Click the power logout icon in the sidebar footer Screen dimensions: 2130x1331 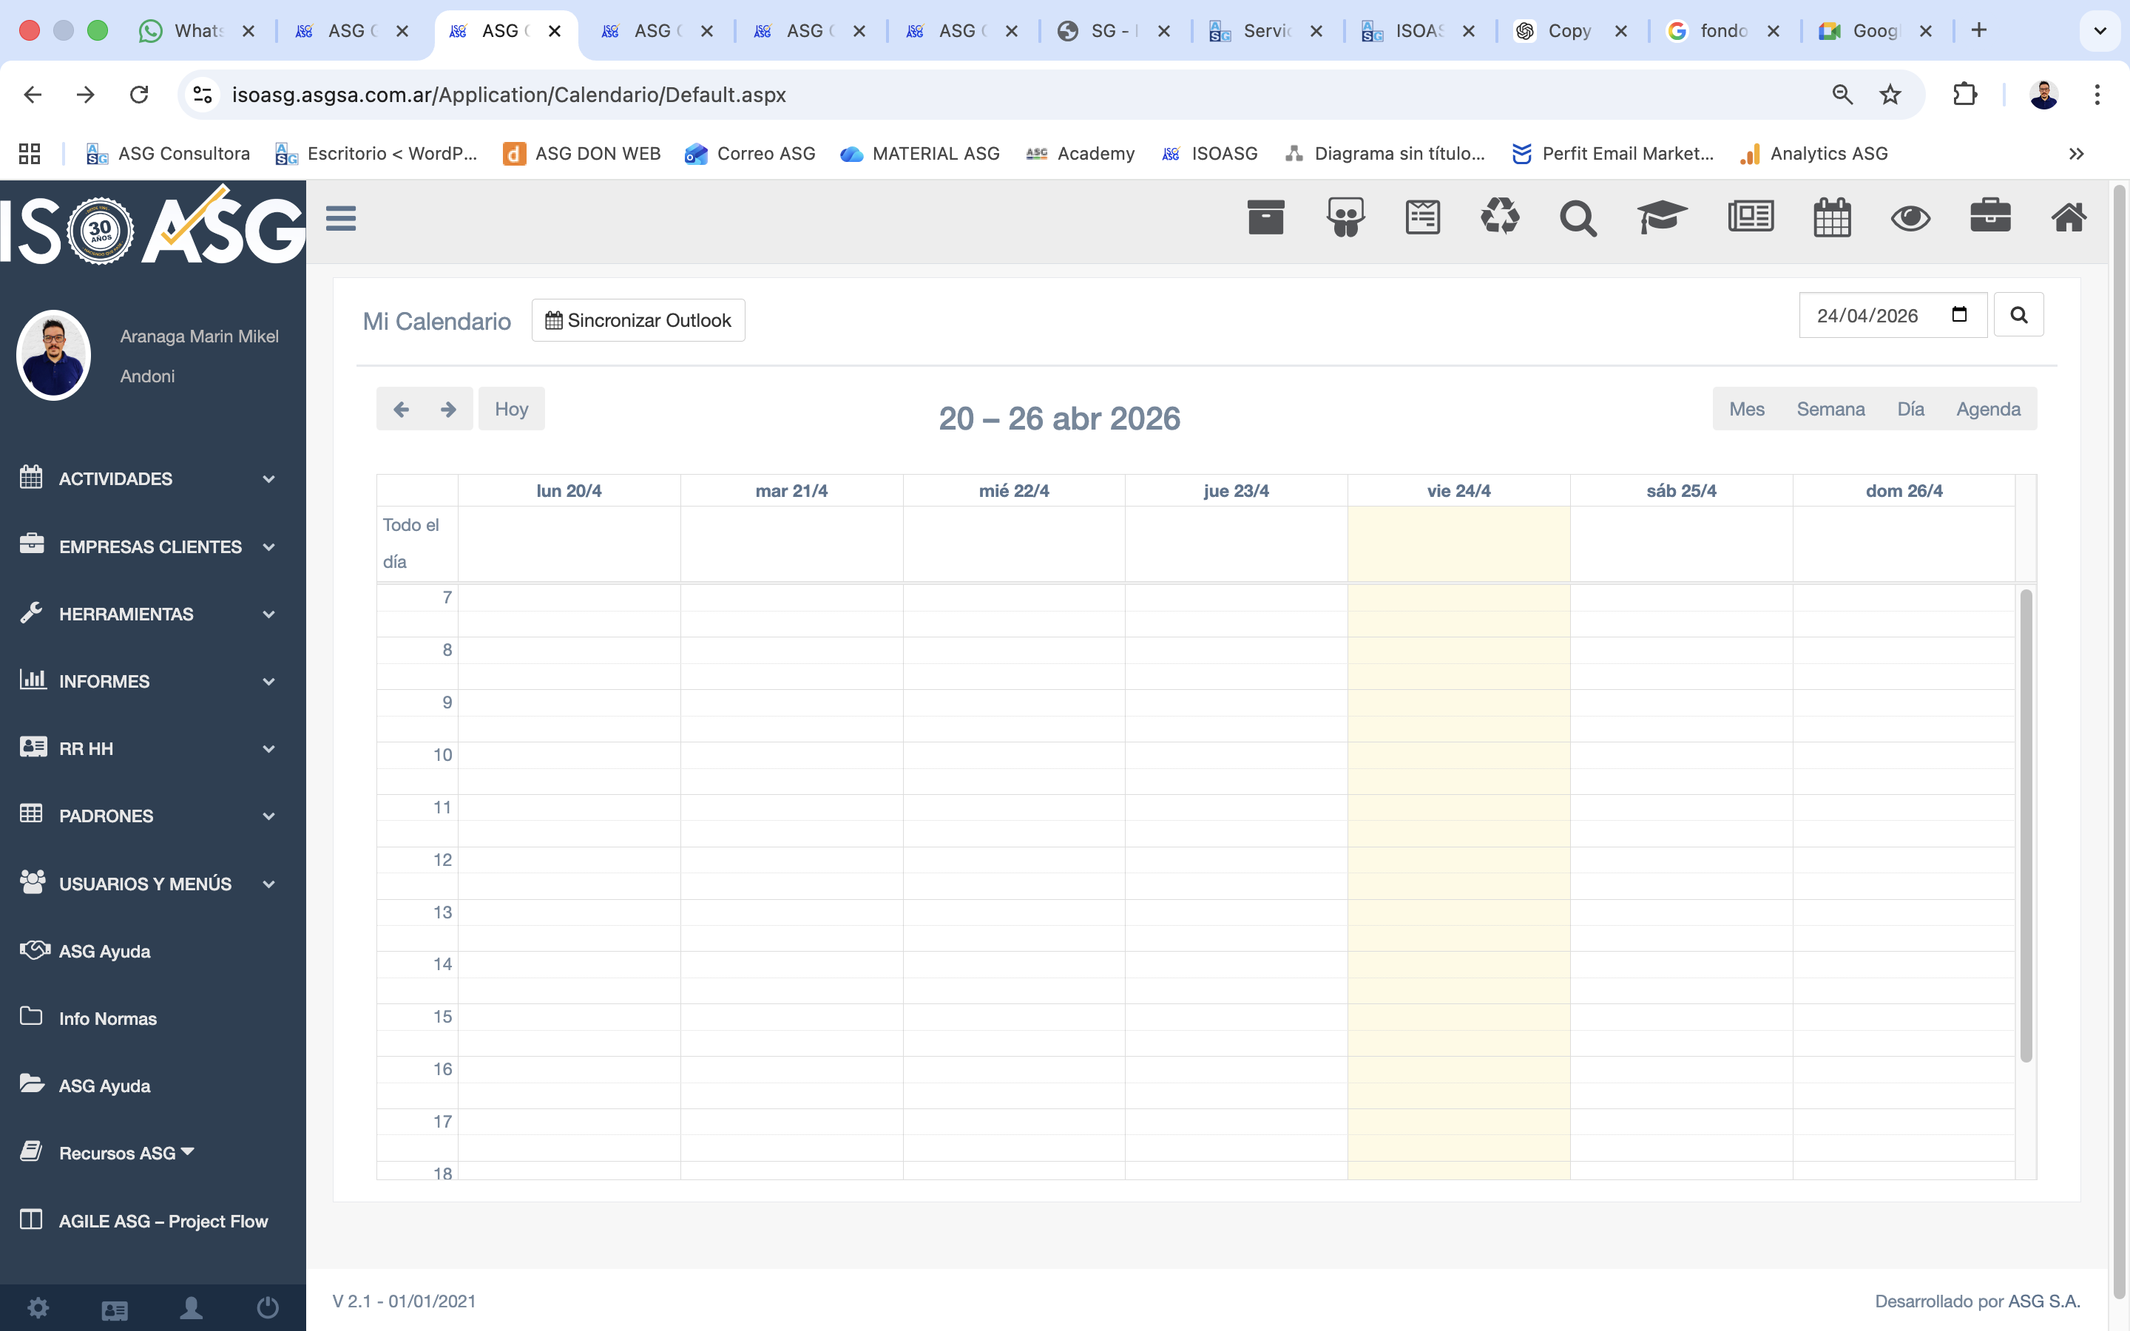coord(268,1308)
